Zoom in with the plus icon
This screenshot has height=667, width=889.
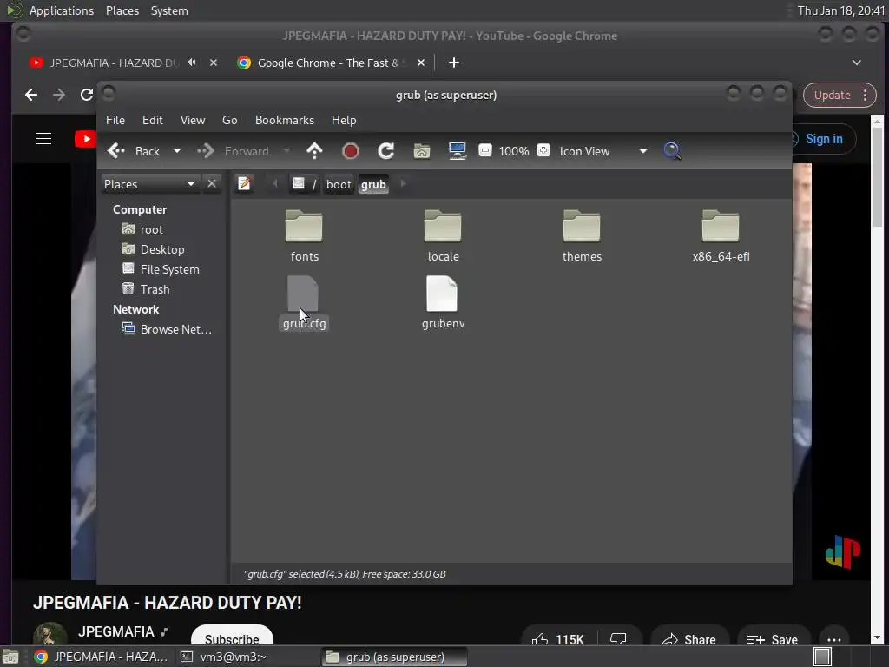(x=543, y=150)
